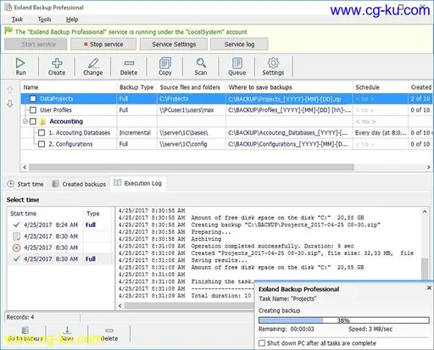Click the green service flag icon
Screen dimensions: 434x350
pyautogui.click(x=8, y=31)
